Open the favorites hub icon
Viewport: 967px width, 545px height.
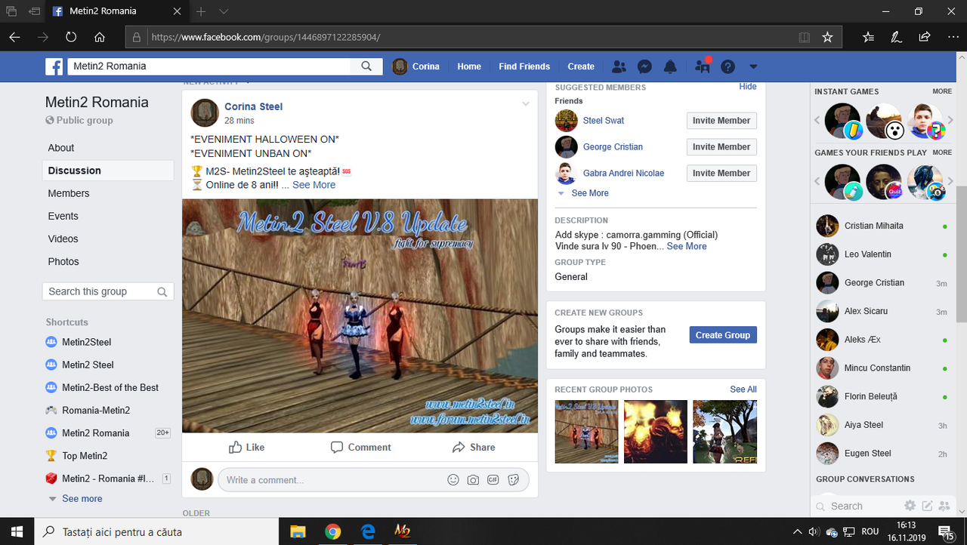868,37
